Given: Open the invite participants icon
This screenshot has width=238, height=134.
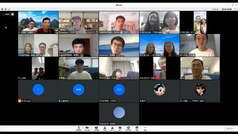Looking at the screenshot, I should tap(105, 128).
